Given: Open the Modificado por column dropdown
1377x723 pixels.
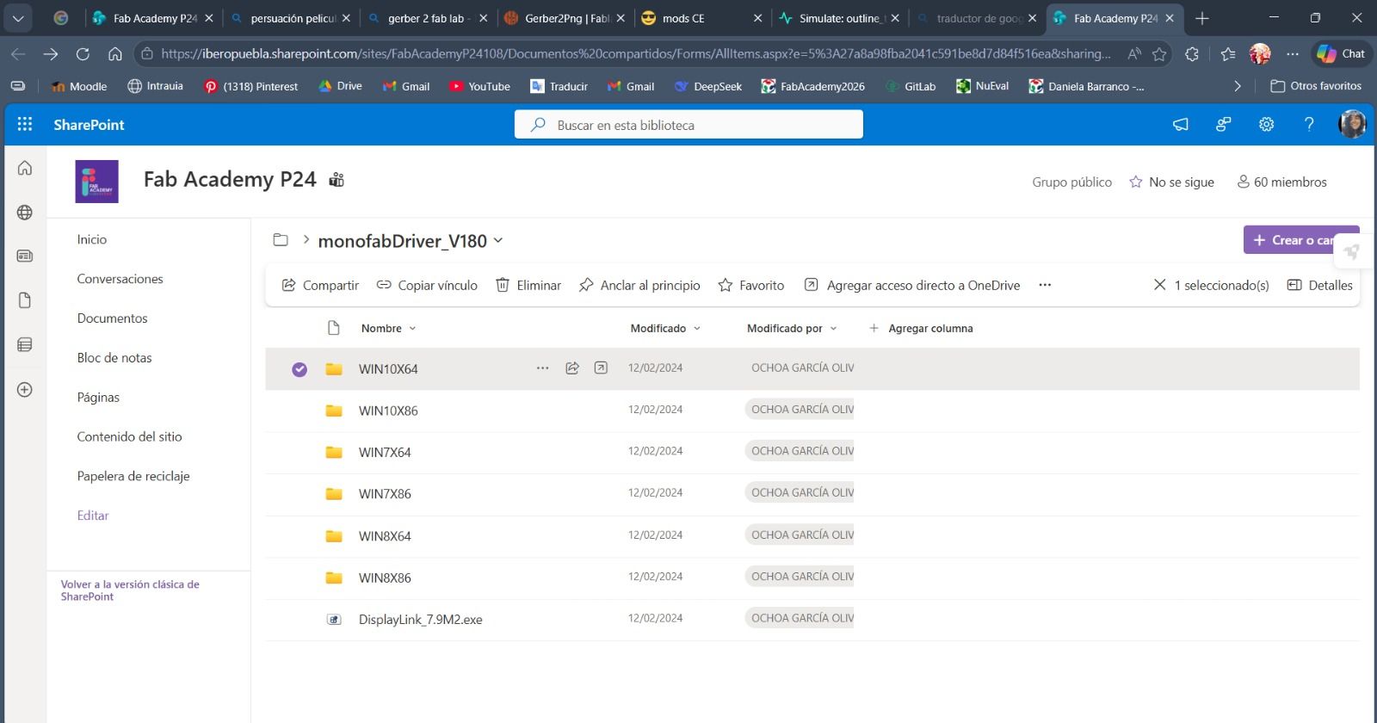Looking at the screenshot, I should 833,329.
